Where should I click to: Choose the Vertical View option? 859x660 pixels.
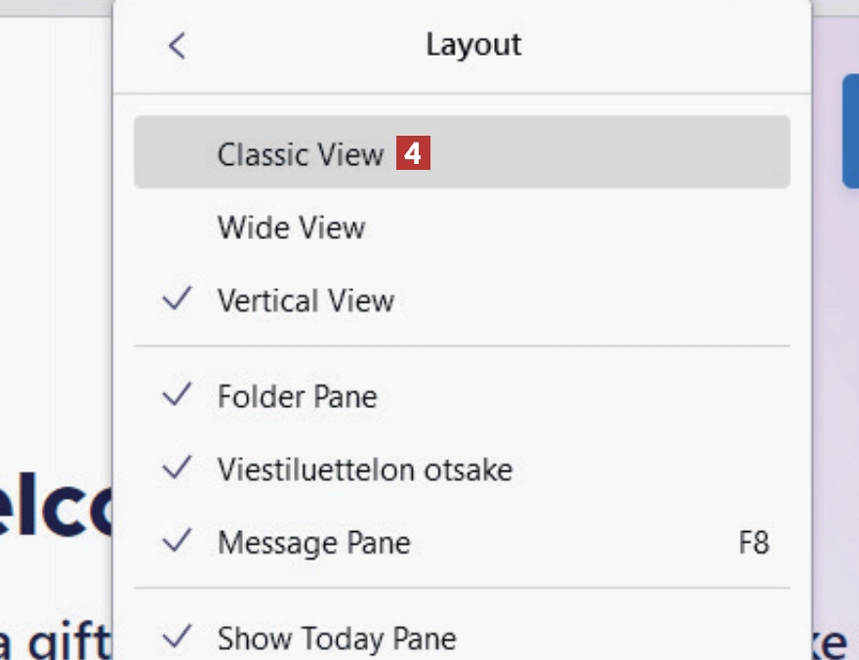tap(306, 300)
